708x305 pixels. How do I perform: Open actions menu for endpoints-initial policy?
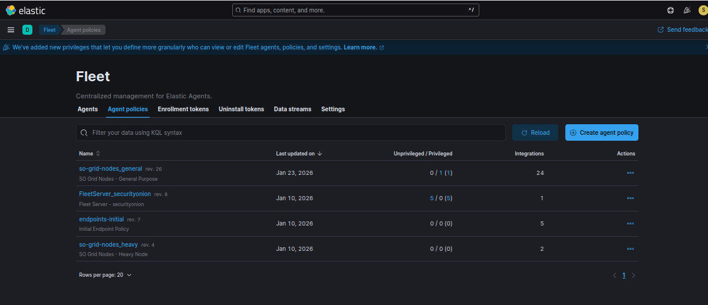[x=630, y=224]
